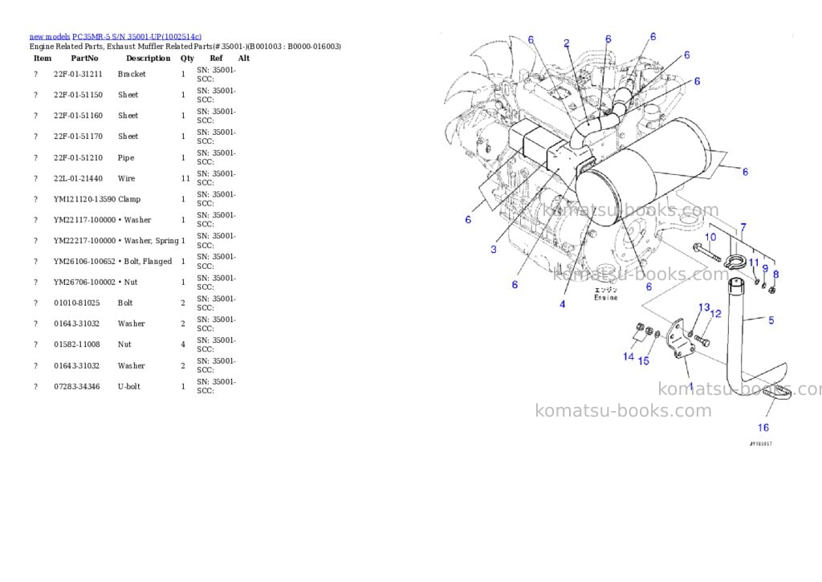Click the "Bracket" description
This screenshot has height=582, width=822.
click(132, 74)
